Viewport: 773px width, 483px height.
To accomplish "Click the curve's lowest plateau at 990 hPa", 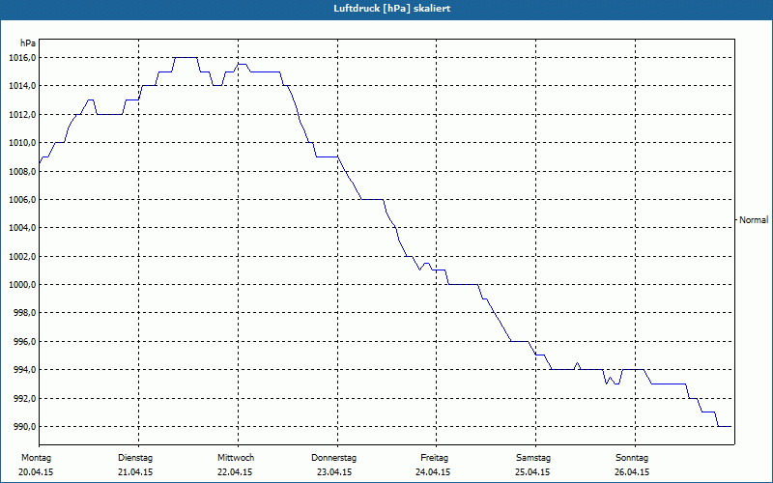I will point(724,426).
